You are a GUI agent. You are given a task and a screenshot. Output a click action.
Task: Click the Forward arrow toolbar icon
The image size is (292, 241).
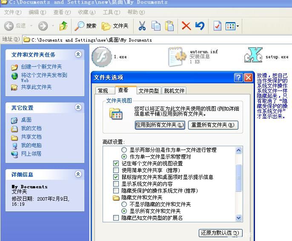(43, 26)
